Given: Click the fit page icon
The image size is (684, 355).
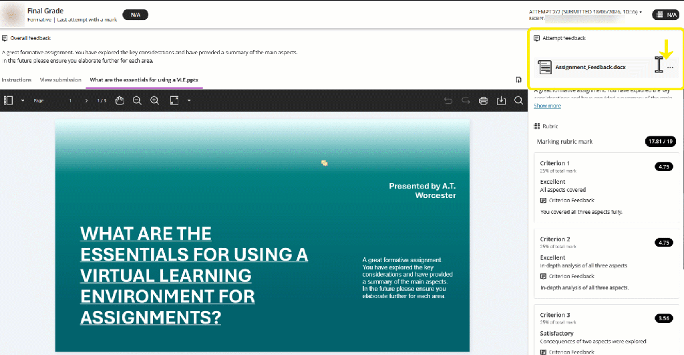Looking at the screenshot, I should [174, 100].
